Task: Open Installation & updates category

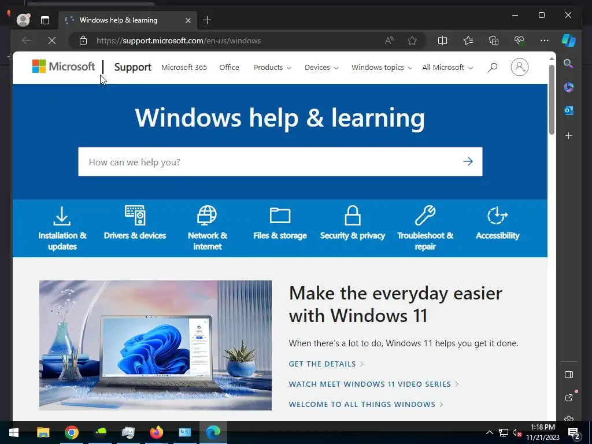Action: (x=62, y=228)
